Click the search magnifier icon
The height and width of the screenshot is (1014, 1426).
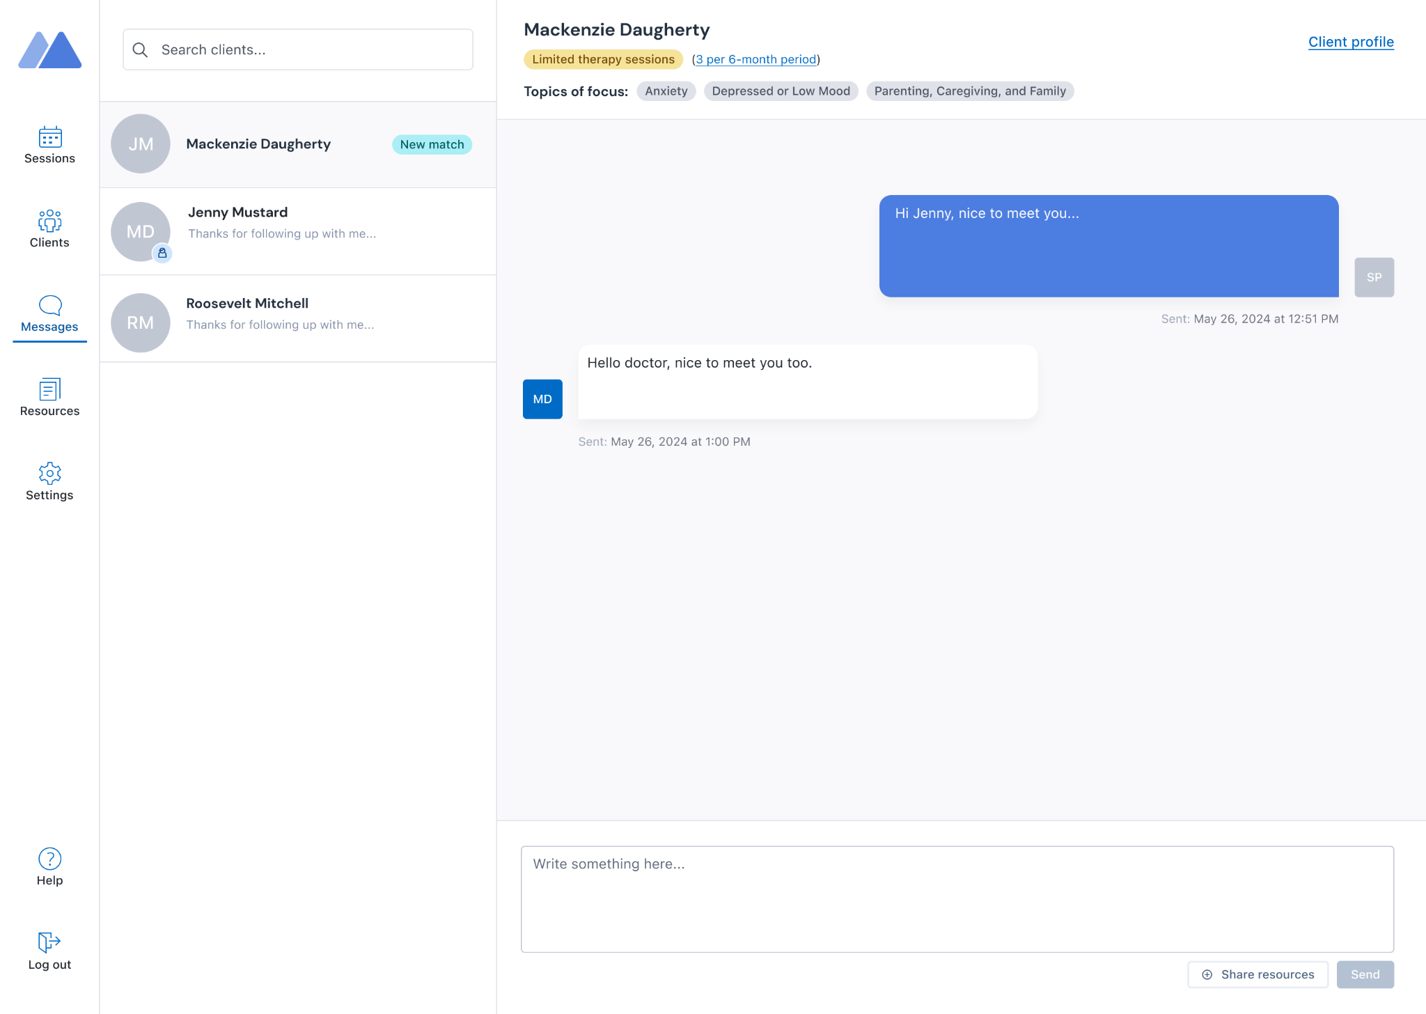140,50
